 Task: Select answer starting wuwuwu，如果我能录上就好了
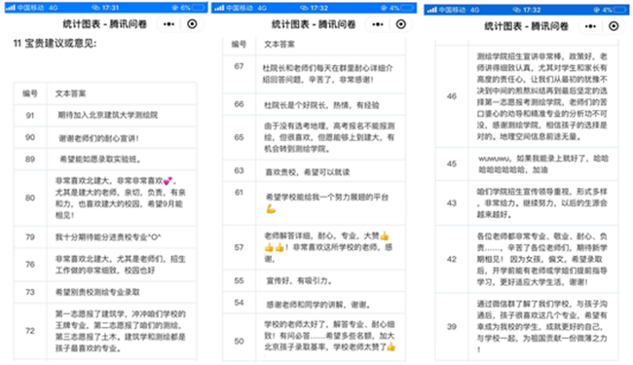pos(543,164)
